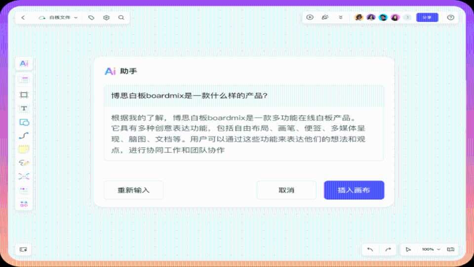This screenshot has width=474, height=267.
Task: Open the help question mark icon
Action: tap(451, 18)
